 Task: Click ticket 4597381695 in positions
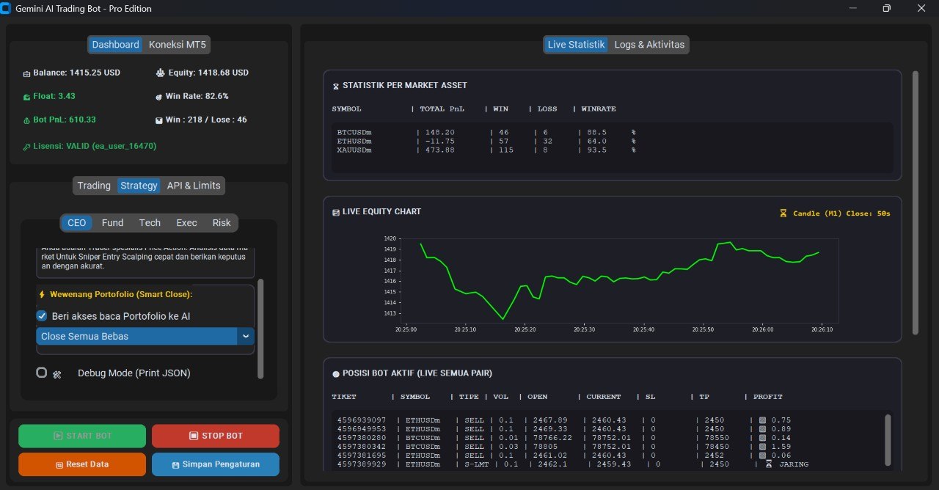point(362,456)
